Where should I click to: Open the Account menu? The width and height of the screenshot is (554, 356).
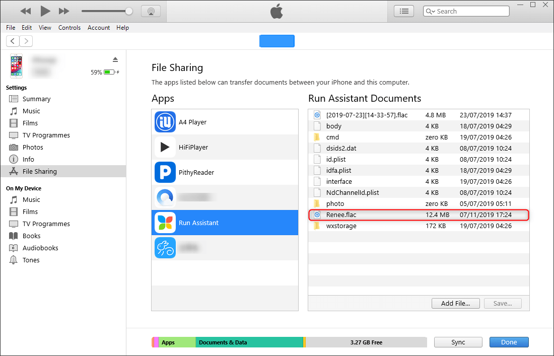(x=99, y=28)
